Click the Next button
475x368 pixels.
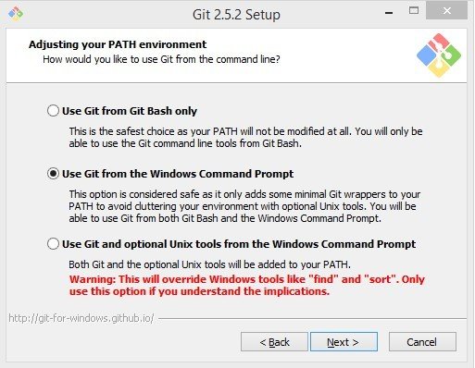pyautogui.click(x=344, y=341)
